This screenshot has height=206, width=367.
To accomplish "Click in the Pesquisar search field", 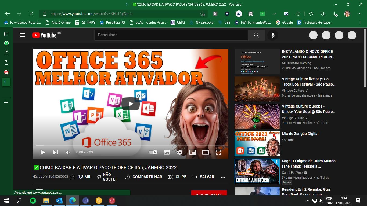I will point(171,35).
